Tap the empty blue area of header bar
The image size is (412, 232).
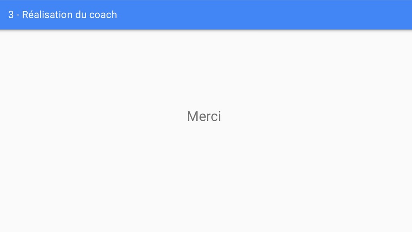(263, 15)
